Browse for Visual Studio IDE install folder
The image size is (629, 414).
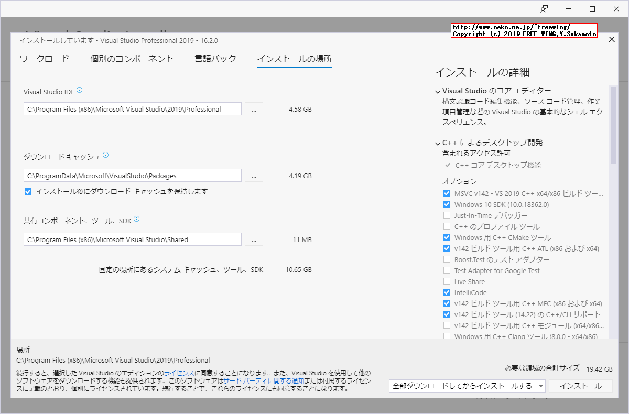[x=254, y=108]
